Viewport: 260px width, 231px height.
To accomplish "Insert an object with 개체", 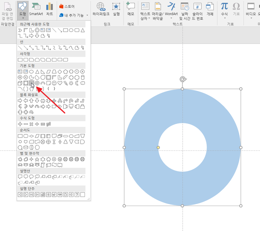I will point(210,9).
